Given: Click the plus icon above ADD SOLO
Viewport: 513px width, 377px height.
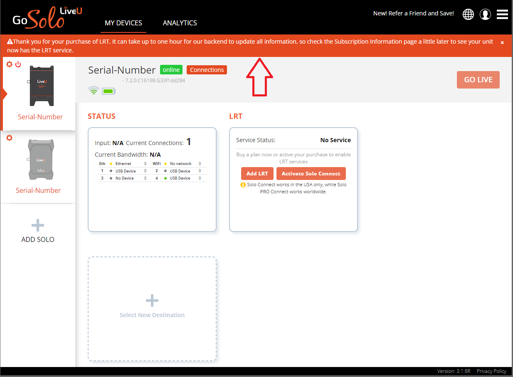Looking at the screenshot, I should [x=37, y=226].
